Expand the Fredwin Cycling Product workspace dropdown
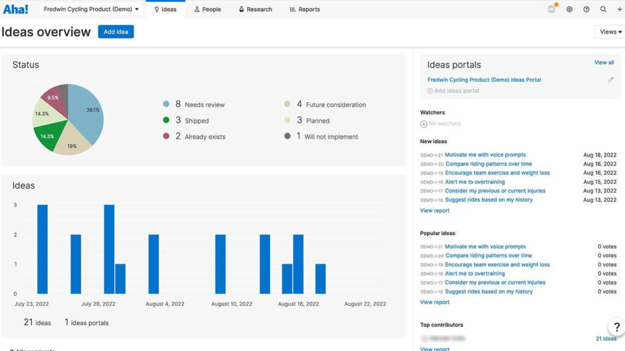Screen dimensions: 625x351 pyautogui.click(x=92, y=9)
